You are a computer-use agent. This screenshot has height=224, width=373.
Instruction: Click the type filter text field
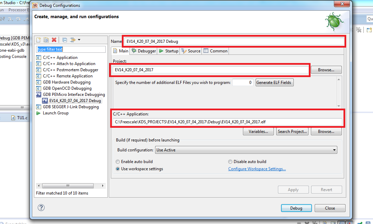pos(71,49)
